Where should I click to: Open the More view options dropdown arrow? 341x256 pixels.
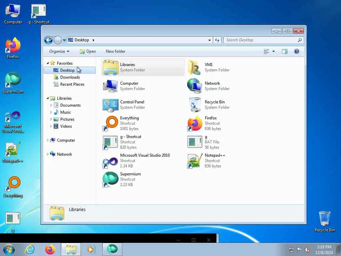pos(274,51)
